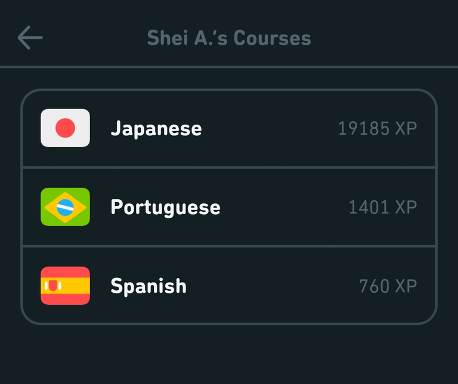This screenshot has height=384, width=458.
Task: Open the Portuguese course
Action: click(166, 208)
